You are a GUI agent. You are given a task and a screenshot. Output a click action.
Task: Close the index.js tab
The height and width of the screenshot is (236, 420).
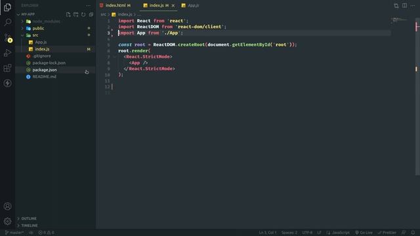tap(173, 5)
